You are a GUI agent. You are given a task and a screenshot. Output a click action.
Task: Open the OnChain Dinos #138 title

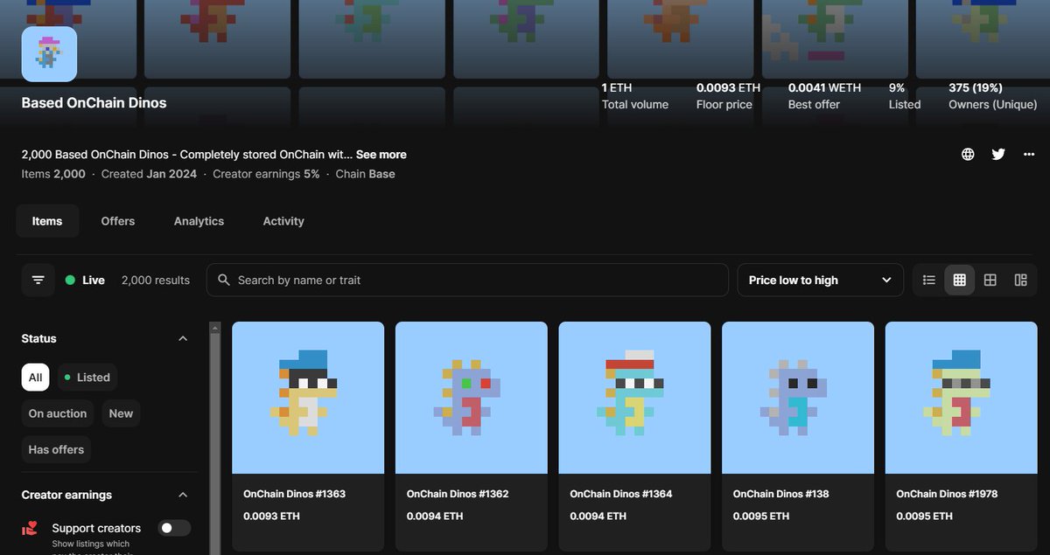coord(781,494)
